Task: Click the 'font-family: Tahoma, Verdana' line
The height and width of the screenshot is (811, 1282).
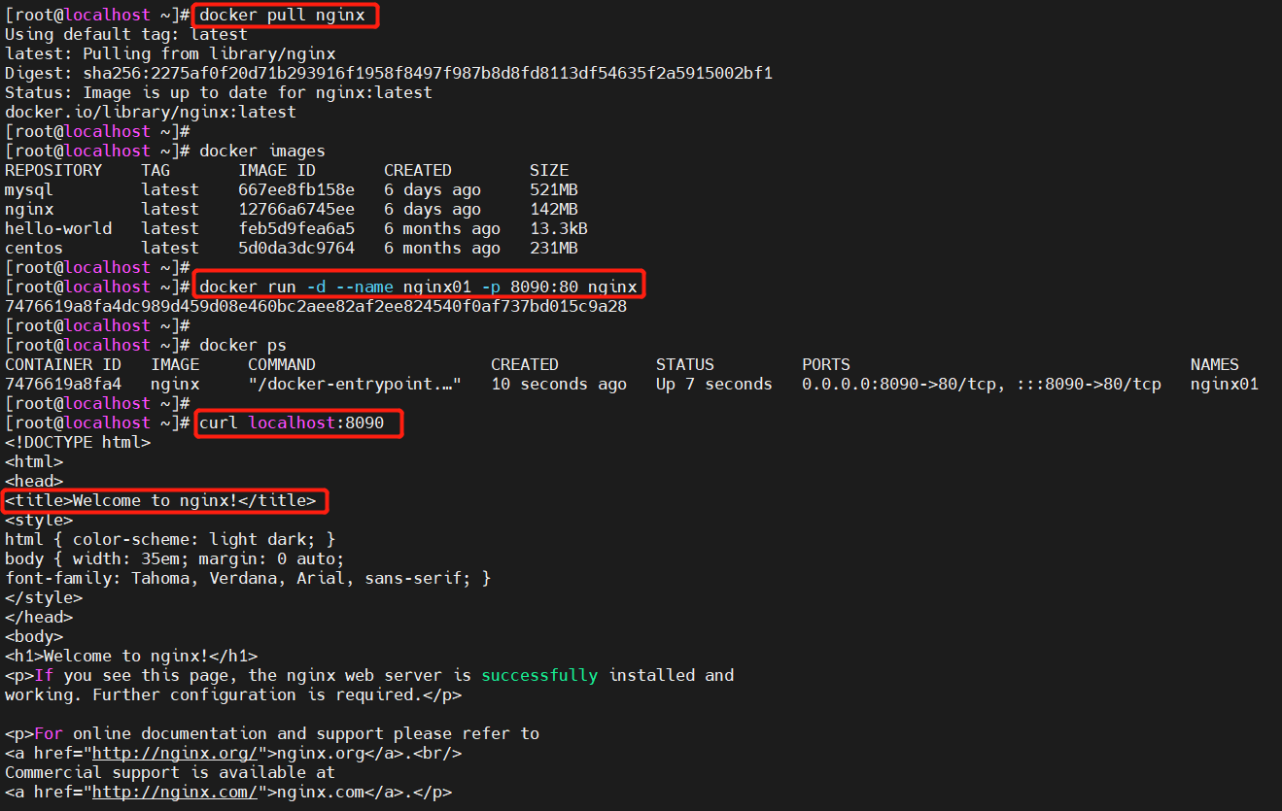Action: [x=248, y=578]
